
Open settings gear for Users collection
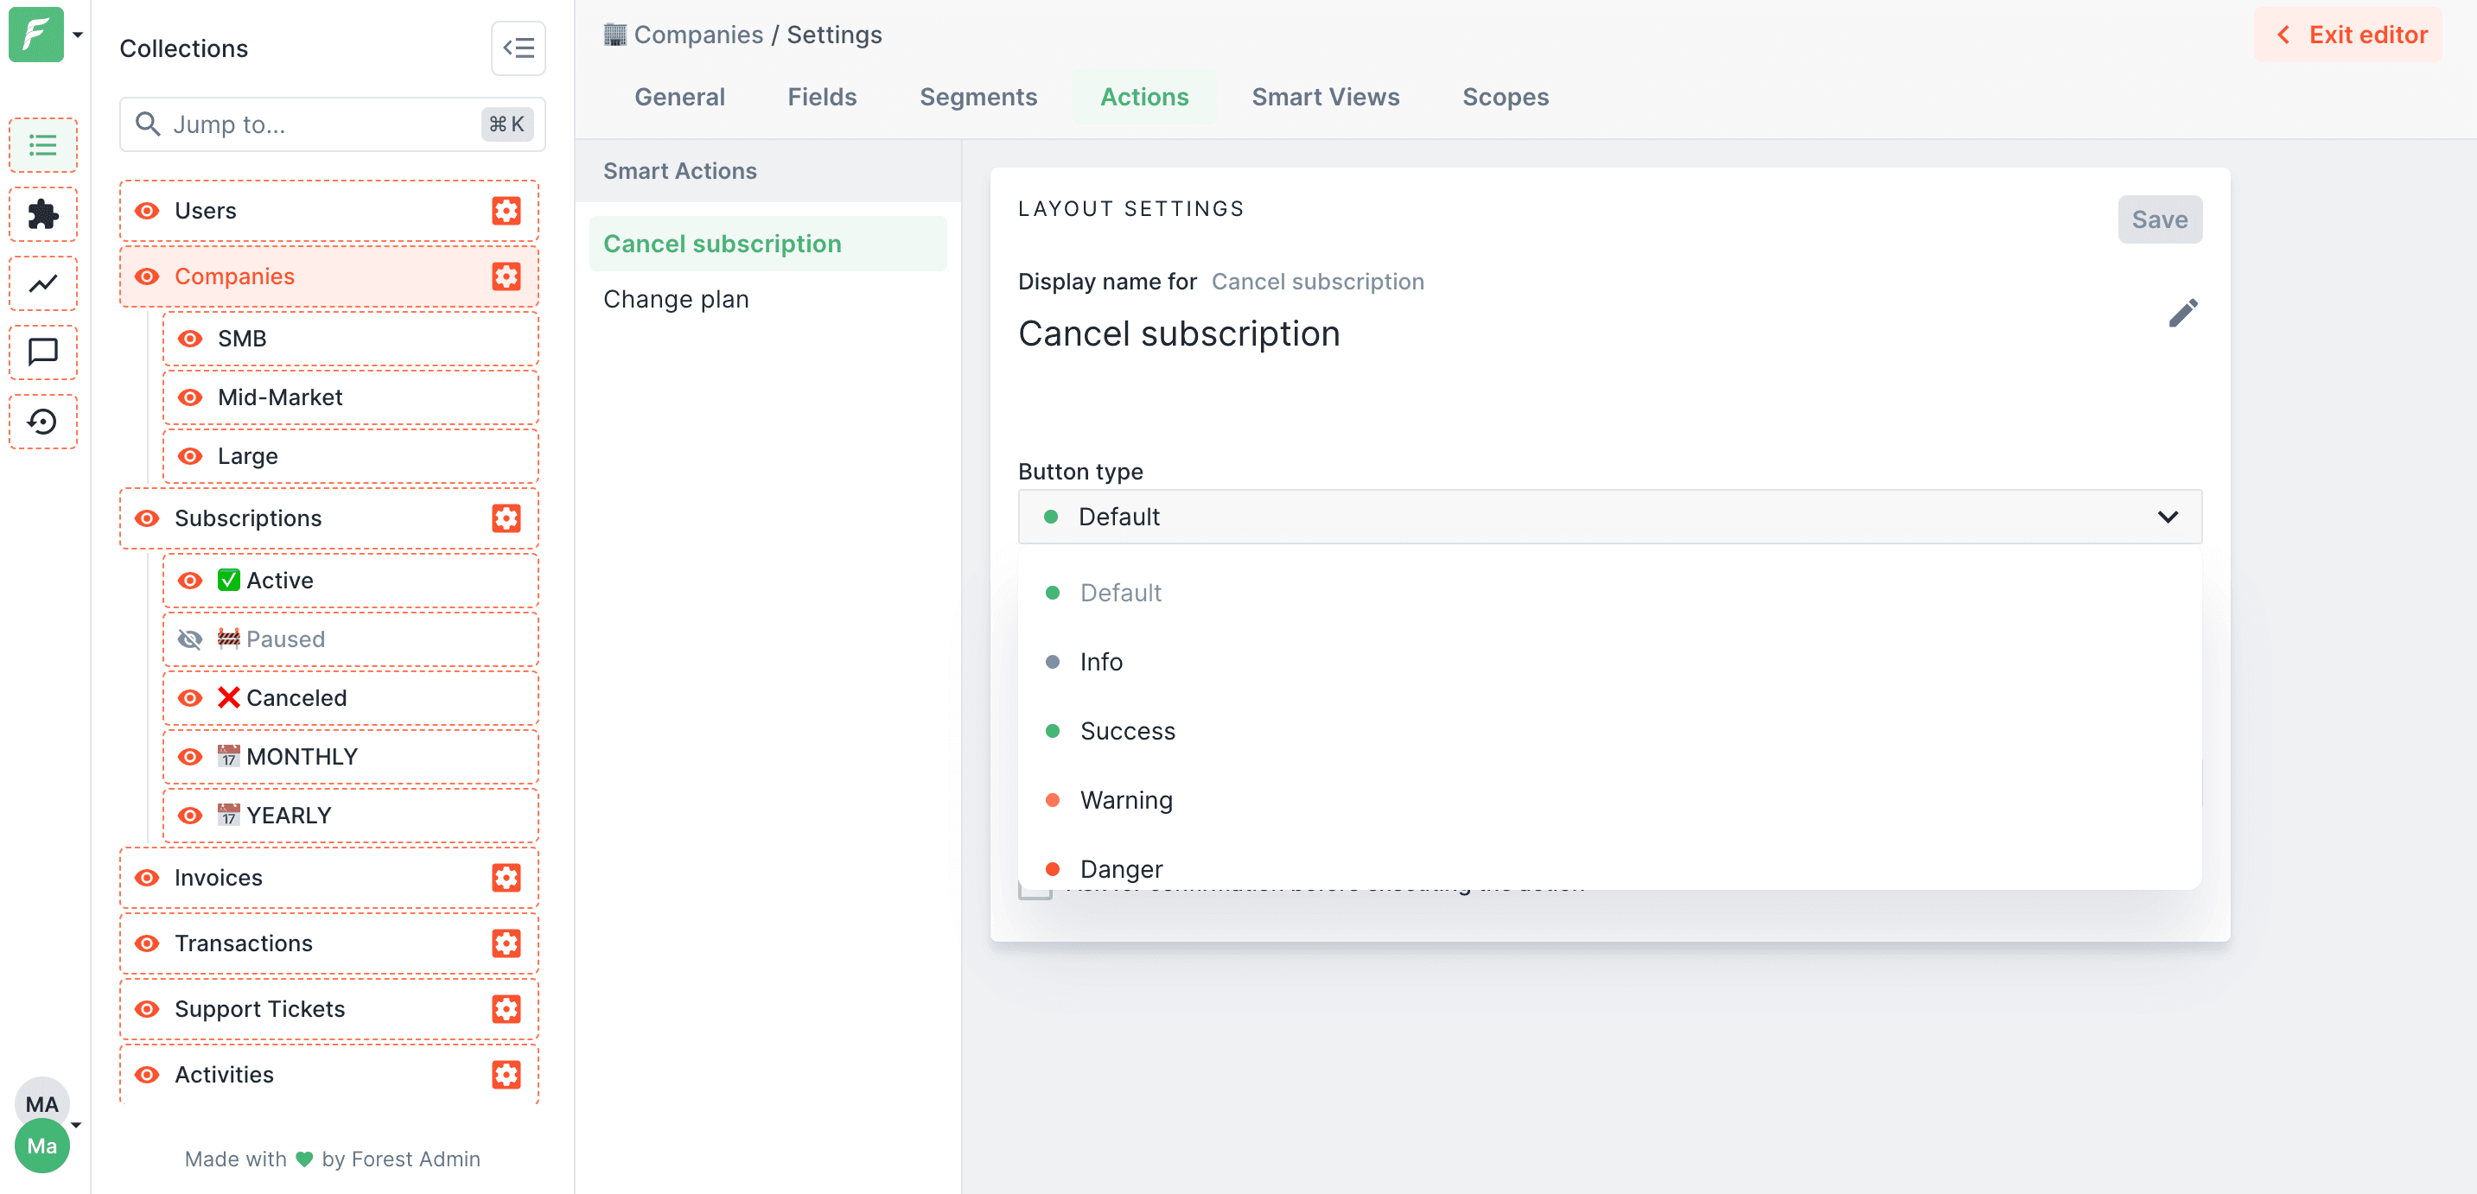coord(506,211)
